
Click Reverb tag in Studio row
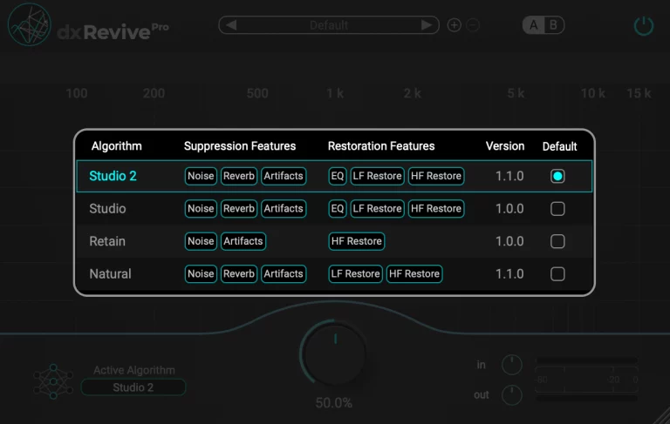point(239,209)
